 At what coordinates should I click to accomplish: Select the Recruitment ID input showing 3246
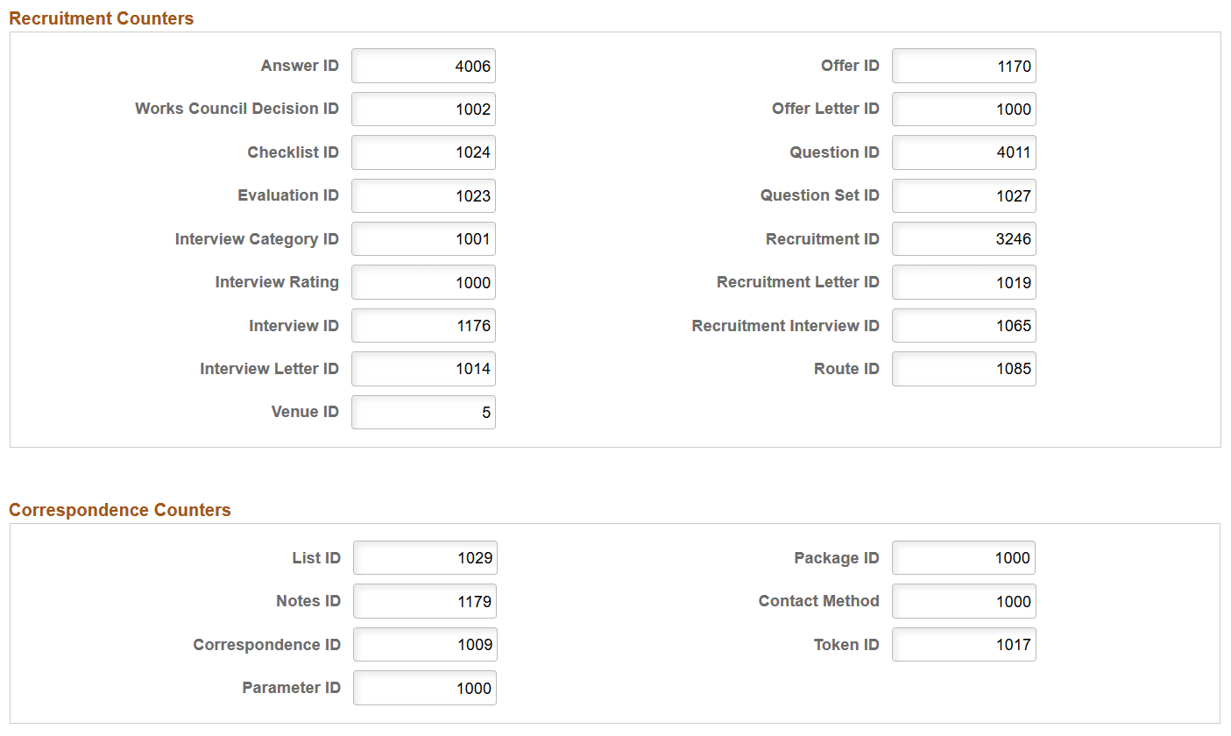964,238
